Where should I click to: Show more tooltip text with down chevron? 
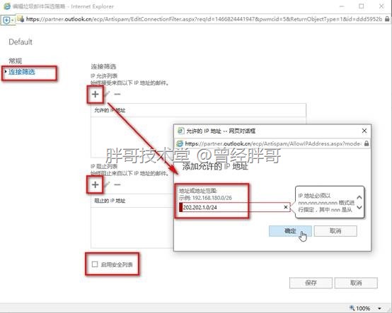pyautogui.click(x=359, y=207)
